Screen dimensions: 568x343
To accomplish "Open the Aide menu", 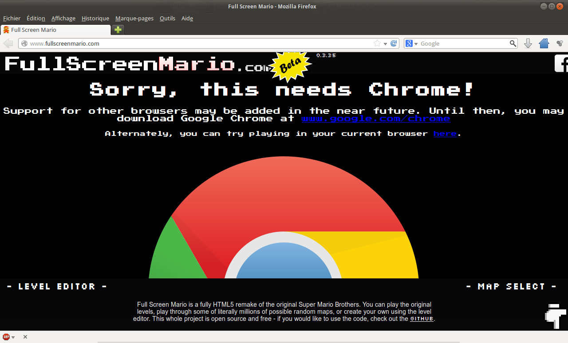I will point(187,18).
